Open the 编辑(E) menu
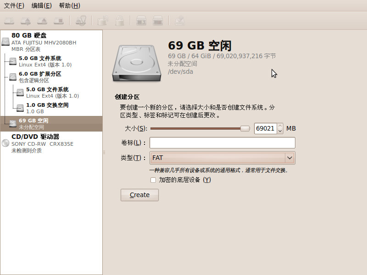This screenshot has width=367, height=275. (x=41, y=5)
